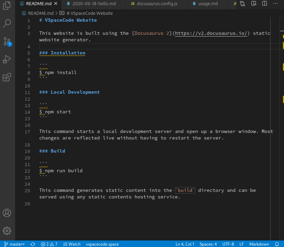This screenshot has height=247, width=284.
Task: Click the Open Changes compare icon
Action: pos(242,4)
